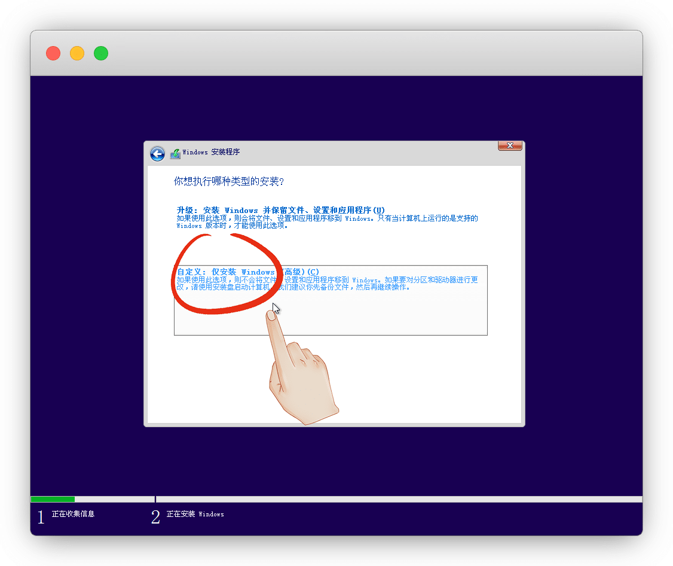Click the green filled progress bar section
The width and height of the screenshot is (673, 566).
tap(53, 499)
